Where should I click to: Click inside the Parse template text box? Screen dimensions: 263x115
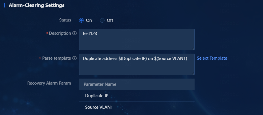pyautogui.click(x=137, y=64)
